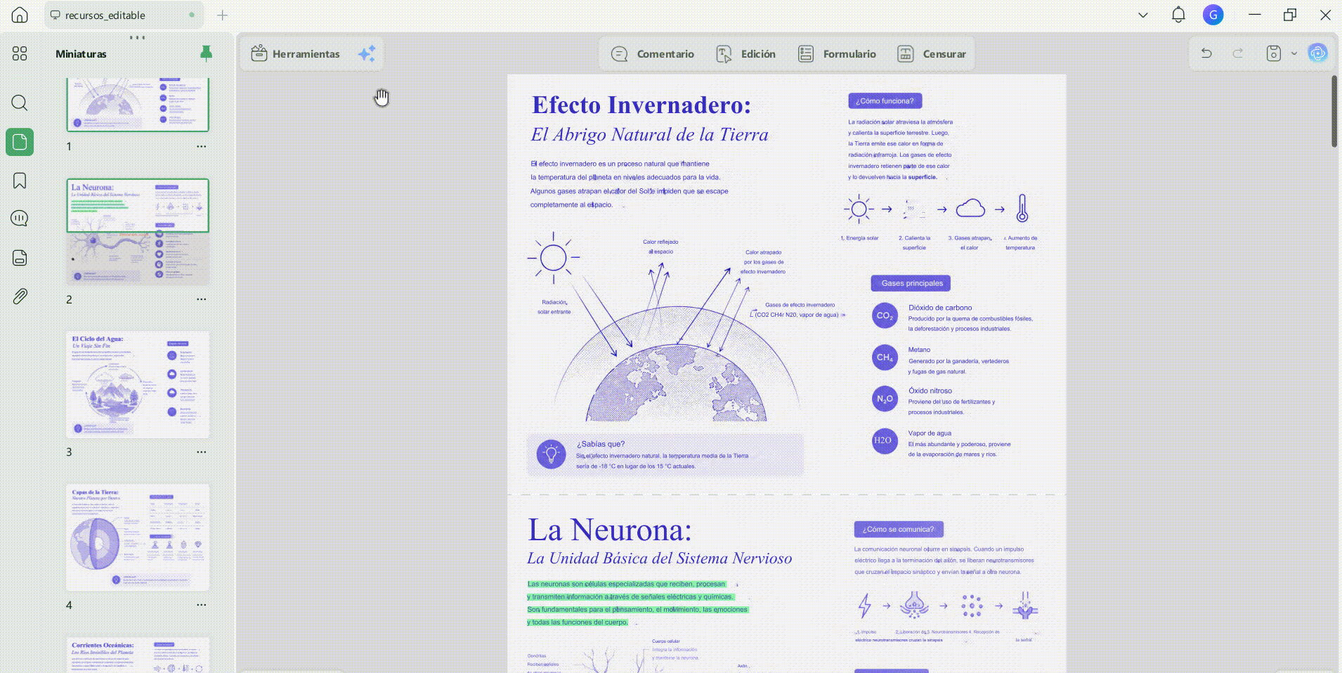Click the "1. Energía solar" caption
The image size is (1342, 673).
click(860, 238)
